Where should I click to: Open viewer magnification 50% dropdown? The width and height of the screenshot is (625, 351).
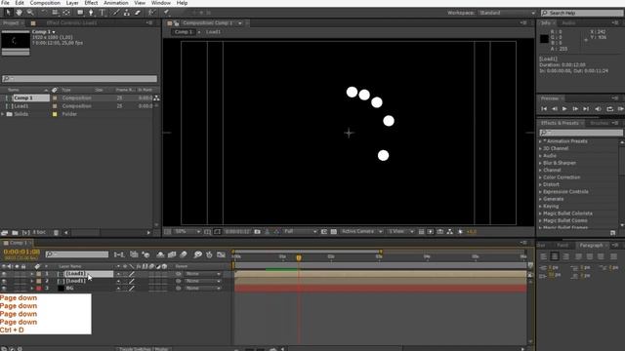[187, 232]
